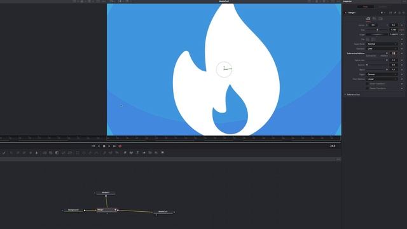Click the Subtractive/Additive slider
The image size is (407, 229).
click(x=377, y=53)
